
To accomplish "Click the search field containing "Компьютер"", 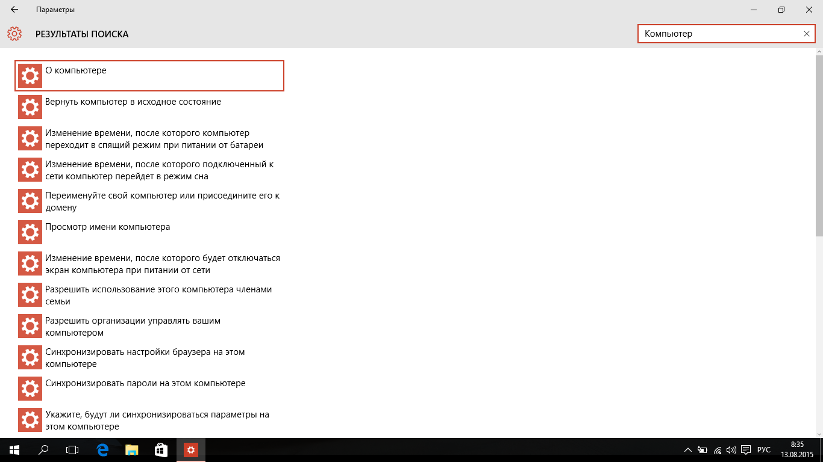I will 726,34.
